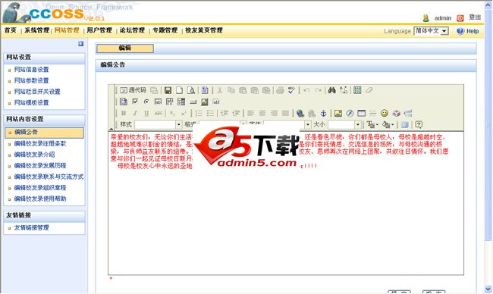Toggle subscript formatting

point(172,114)
